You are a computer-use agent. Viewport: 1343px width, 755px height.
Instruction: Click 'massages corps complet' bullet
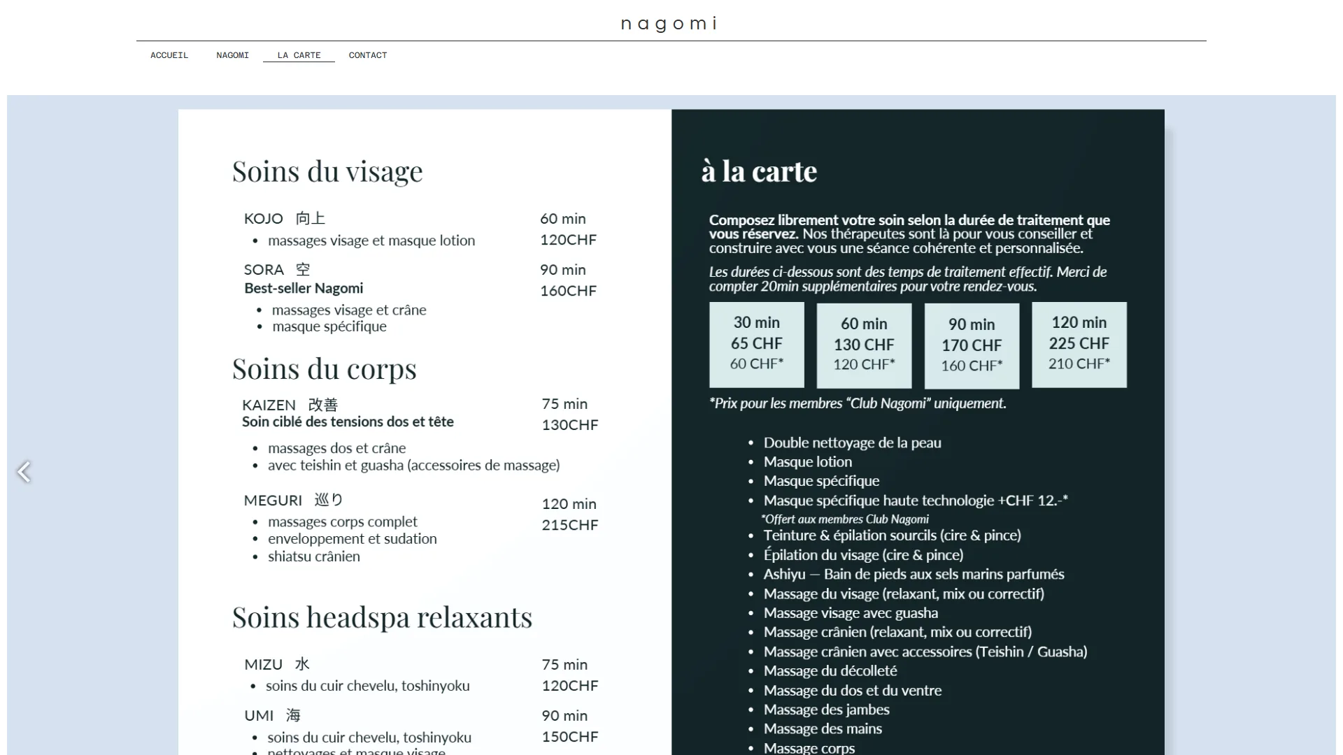[x=342, y=522]
